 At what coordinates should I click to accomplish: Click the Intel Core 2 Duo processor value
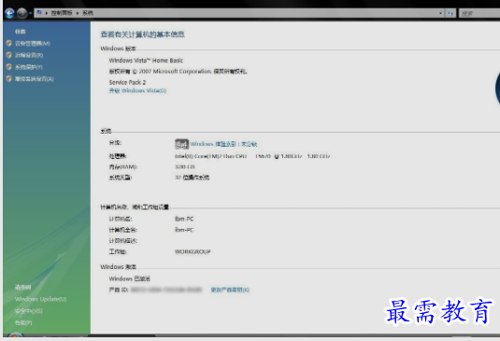[252, 156]
